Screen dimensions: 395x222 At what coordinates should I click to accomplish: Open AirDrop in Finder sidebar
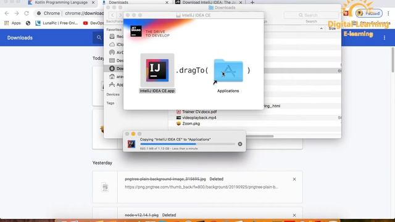point(116,52)
